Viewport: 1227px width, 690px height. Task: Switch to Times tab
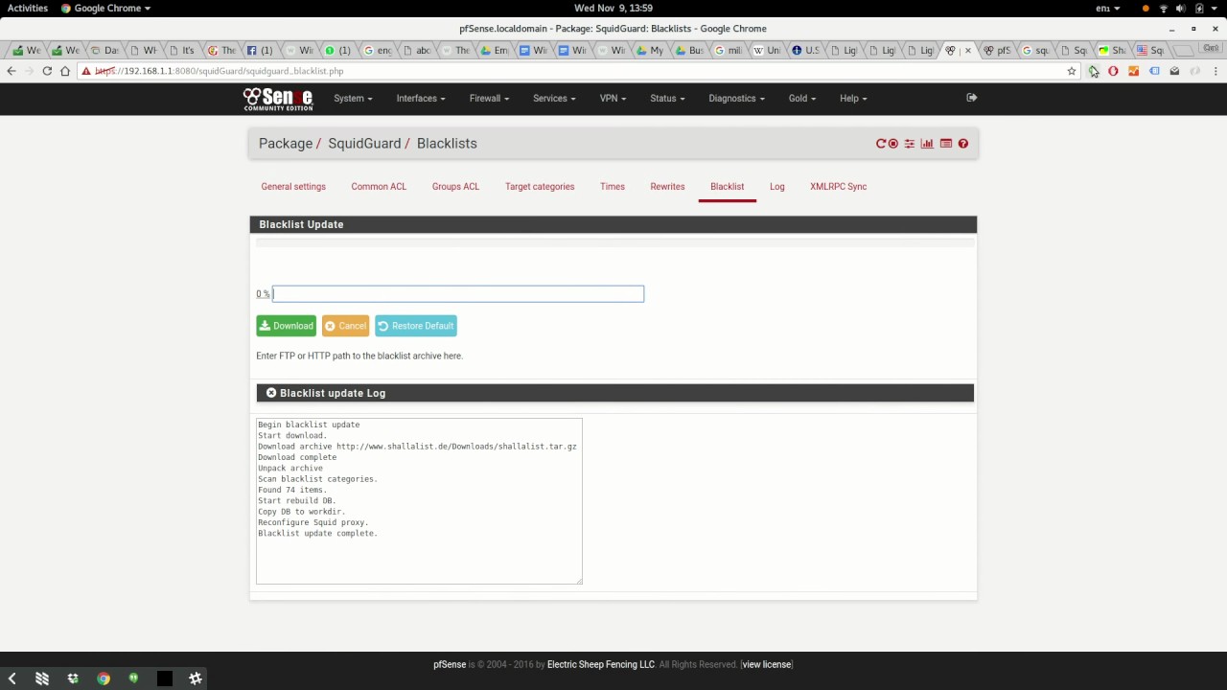613,187
